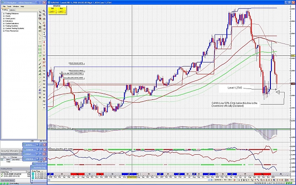Maximize the second minimized EUR chart window
Image resolution: width=296 pixels, height=185 pixels.
tap(41, 150)
